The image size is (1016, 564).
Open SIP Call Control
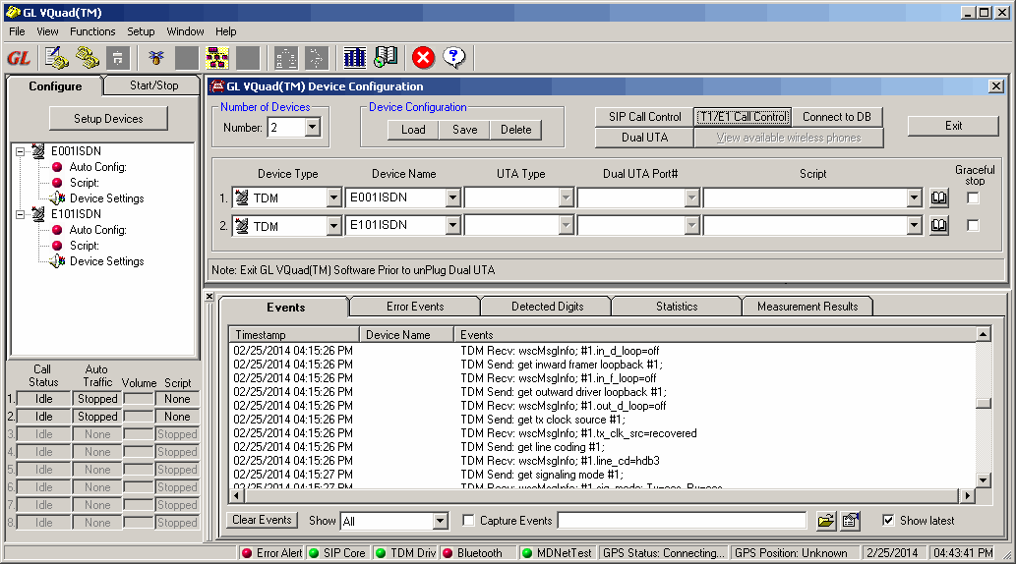(645, 117)
